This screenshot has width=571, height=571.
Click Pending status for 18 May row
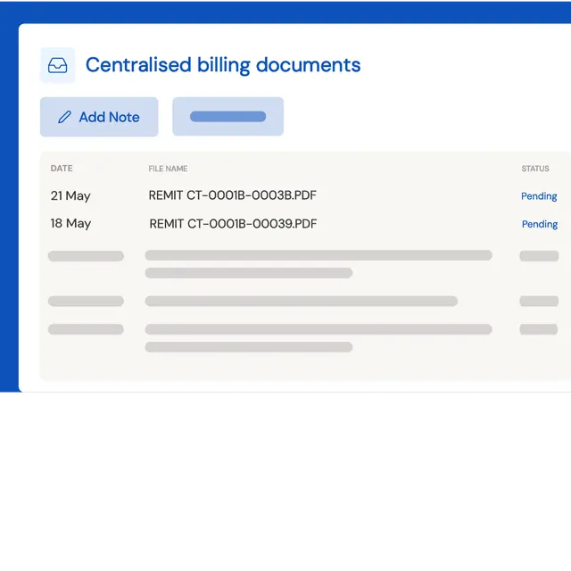point(540,224)
